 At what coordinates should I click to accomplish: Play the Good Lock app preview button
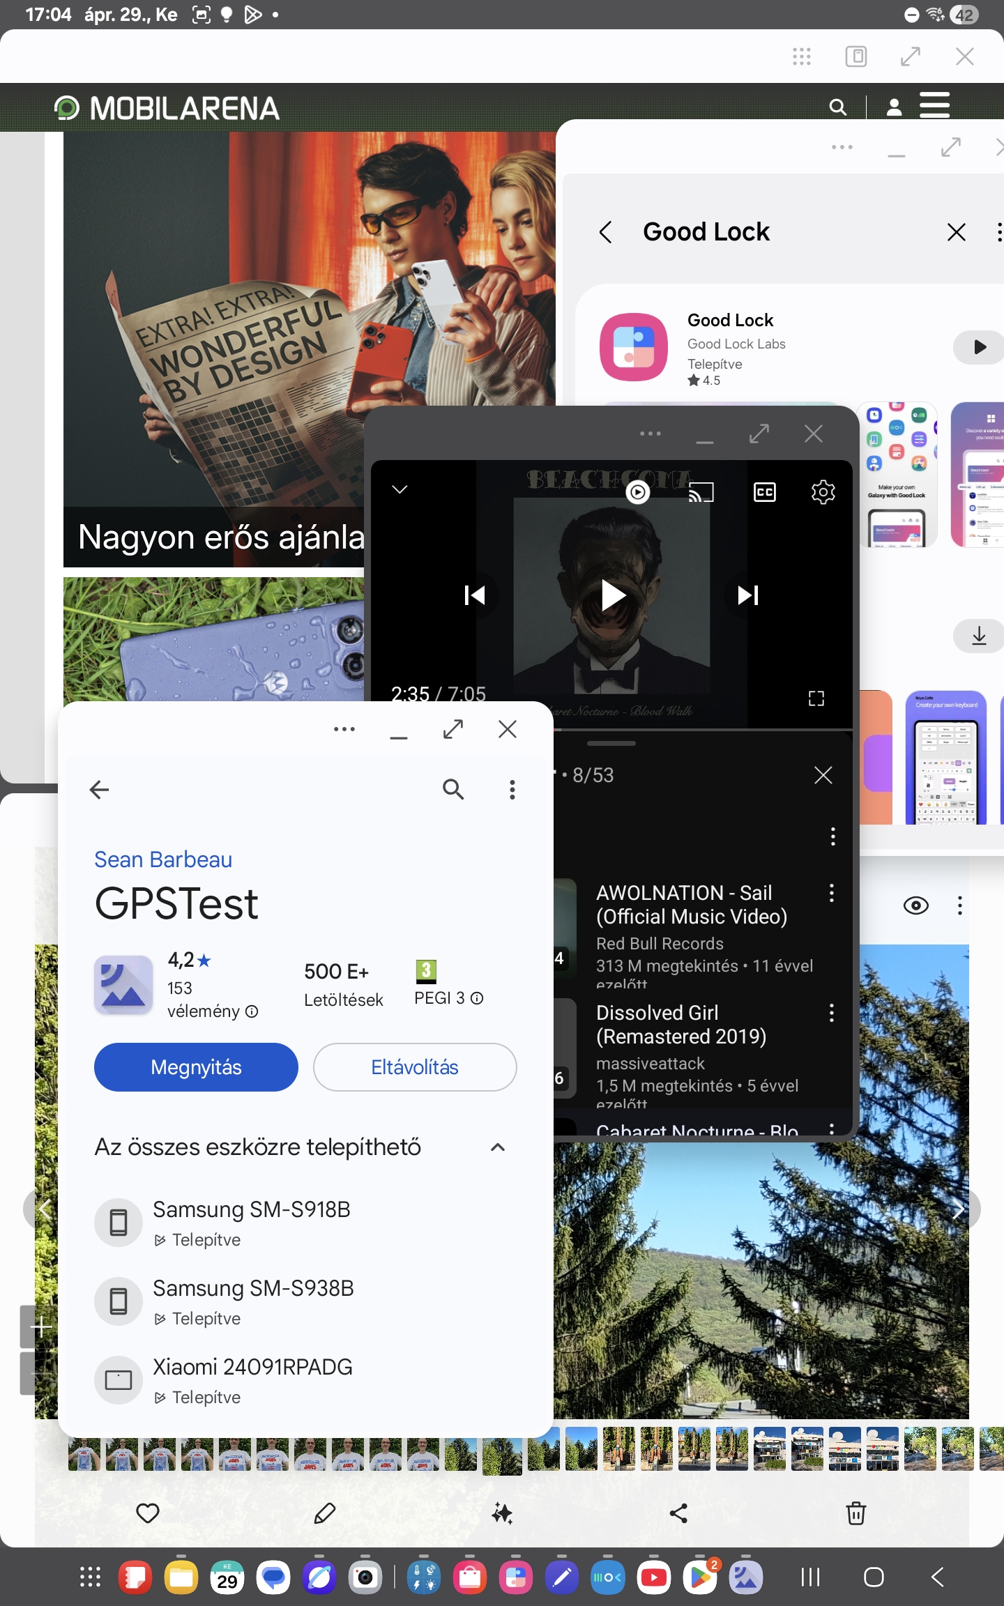coord(978,347)
